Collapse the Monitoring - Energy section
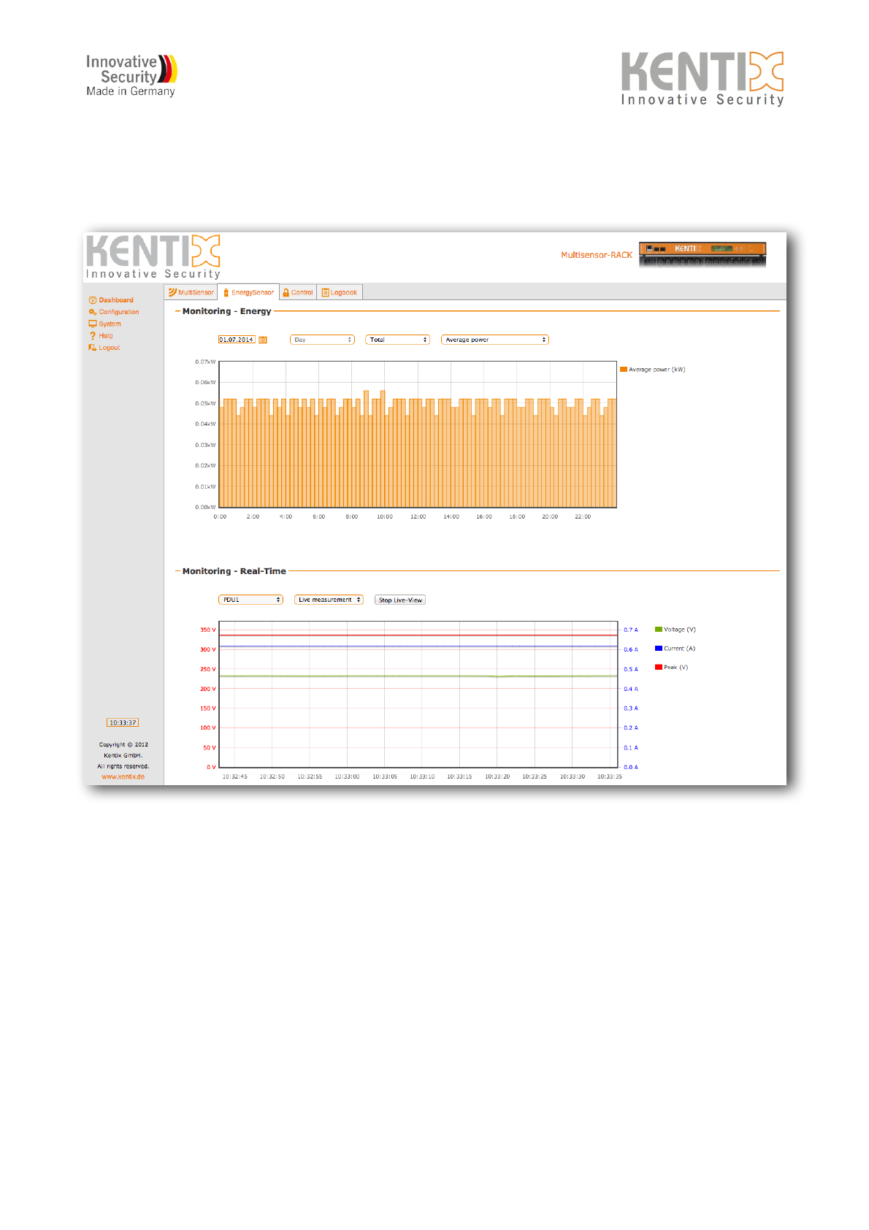 click(177, 311)
